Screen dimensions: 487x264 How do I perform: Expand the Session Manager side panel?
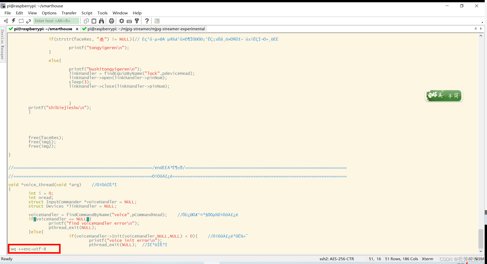point(3,44)
